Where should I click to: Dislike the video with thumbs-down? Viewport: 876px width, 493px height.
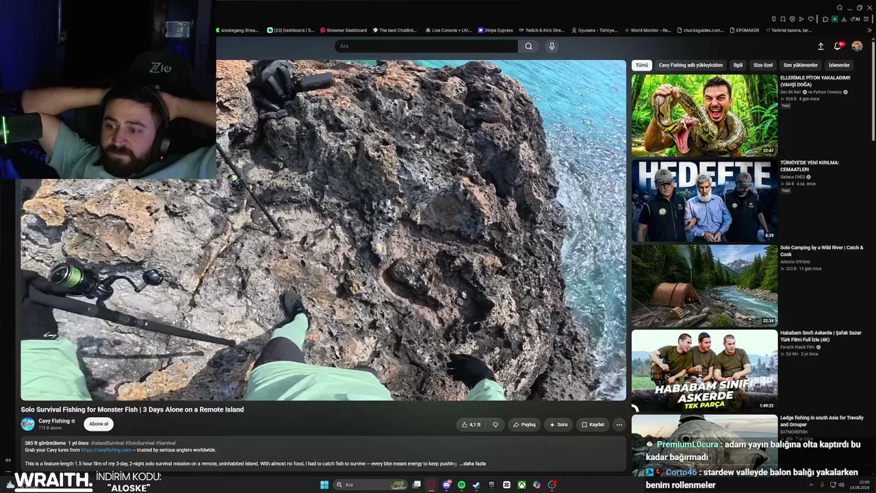496,425
